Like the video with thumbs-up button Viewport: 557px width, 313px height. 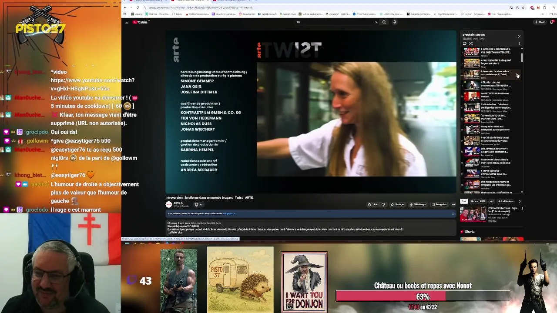pos(372,204)
